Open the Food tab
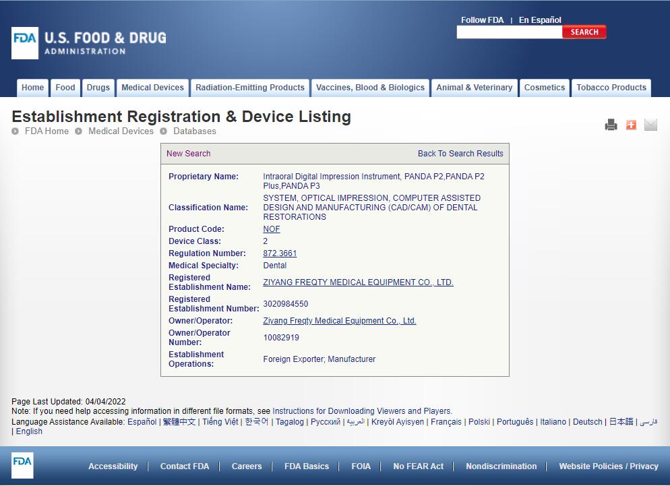The width and height of the screenshot is (670, 486). point(65,88)
